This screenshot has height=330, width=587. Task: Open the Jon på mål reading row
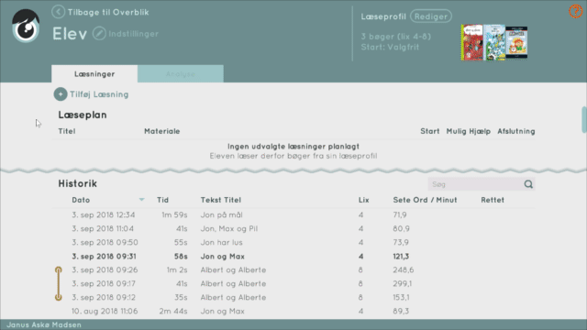tap(293, 214)
